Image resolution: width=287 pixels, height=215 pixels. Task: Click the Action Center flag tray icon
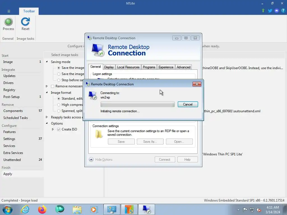pyautogui.click(x=245, y=210)
